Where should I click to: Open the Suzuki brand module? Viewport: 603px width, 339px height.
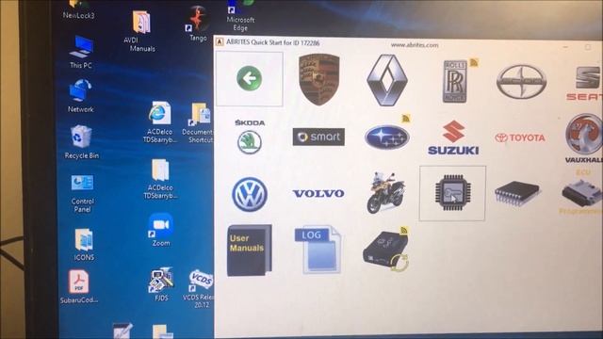tap(453, 138)
